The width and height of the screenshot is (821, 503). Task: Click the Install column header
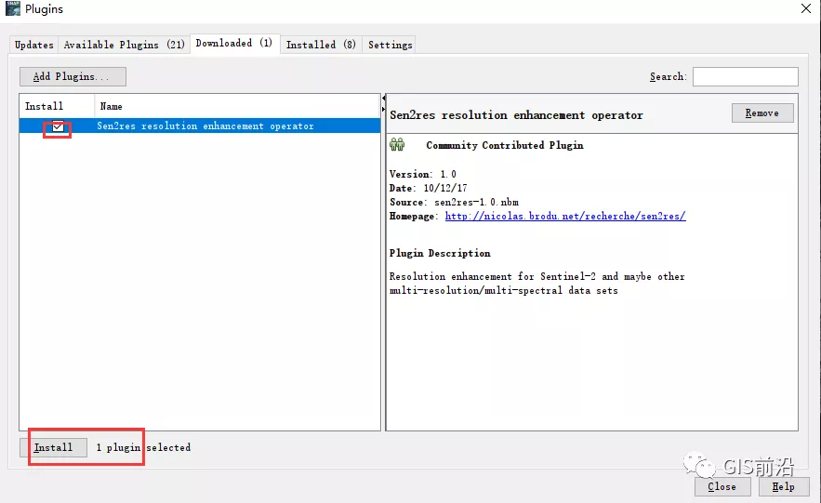tap(57, 106)
